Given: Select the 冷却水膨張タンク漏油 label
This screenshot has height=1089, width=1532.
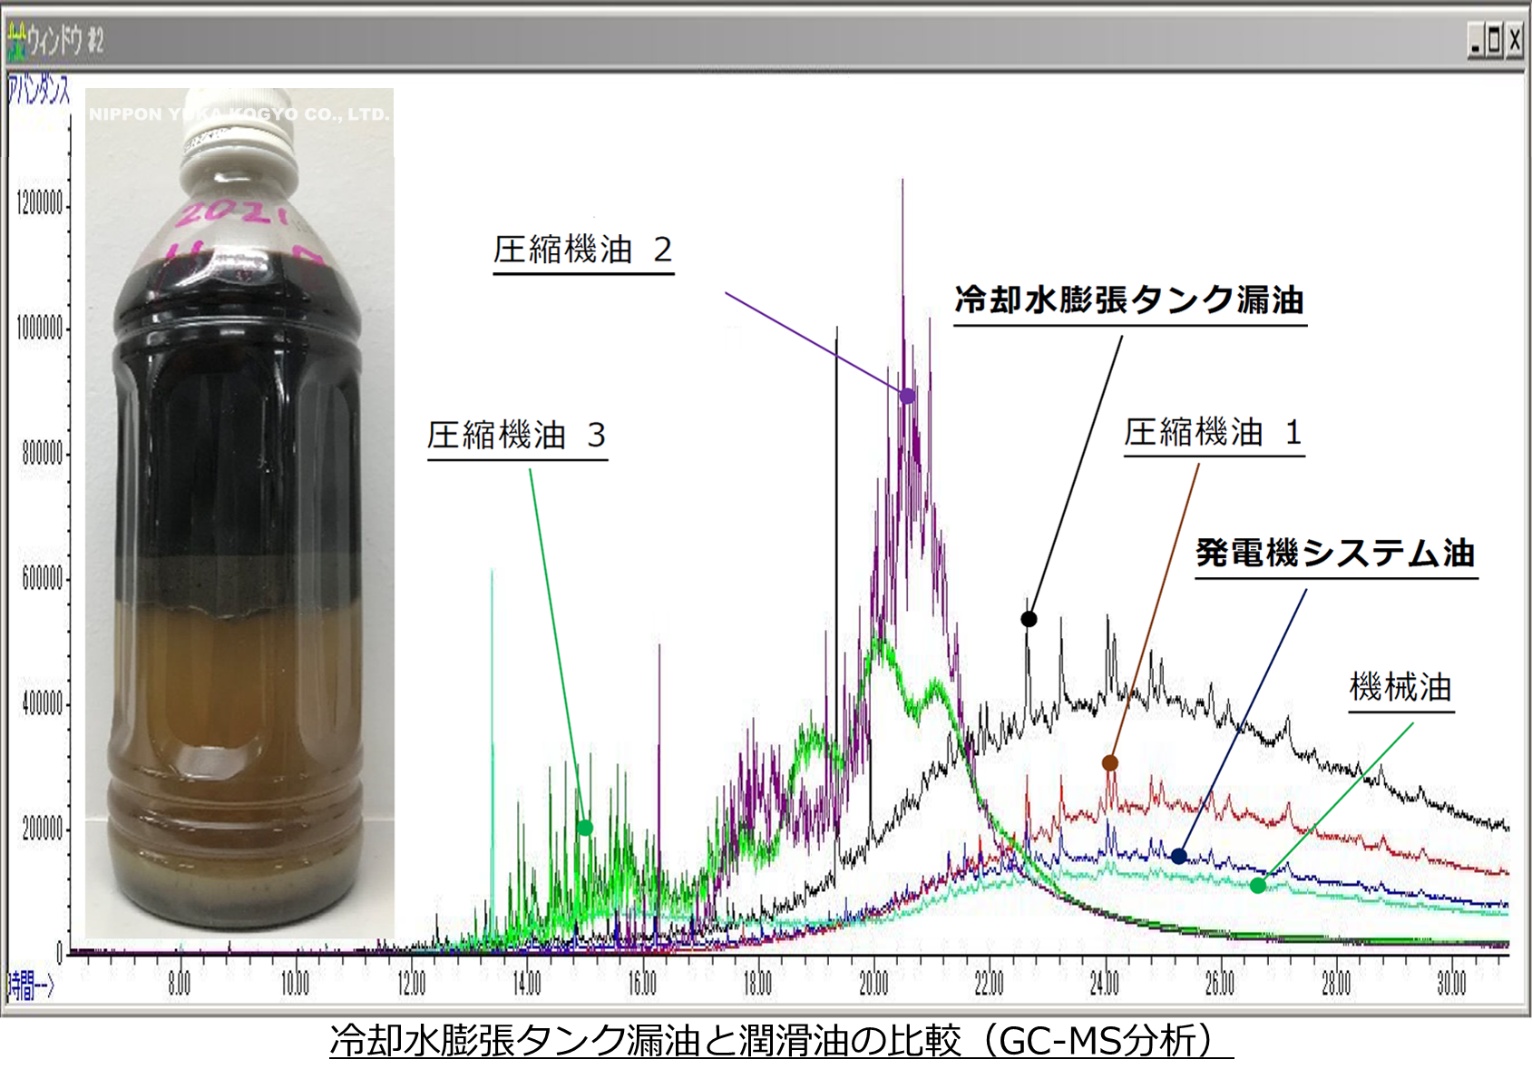Looking at the screenshot, I should [1128, 299].
